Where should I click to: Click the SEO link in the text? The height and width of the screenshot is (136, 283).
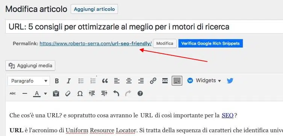(x=228, y=115)
